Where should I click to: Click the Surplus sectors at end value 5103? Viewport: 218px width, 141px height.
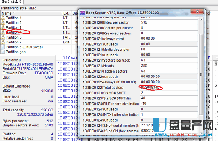[49, 125]
